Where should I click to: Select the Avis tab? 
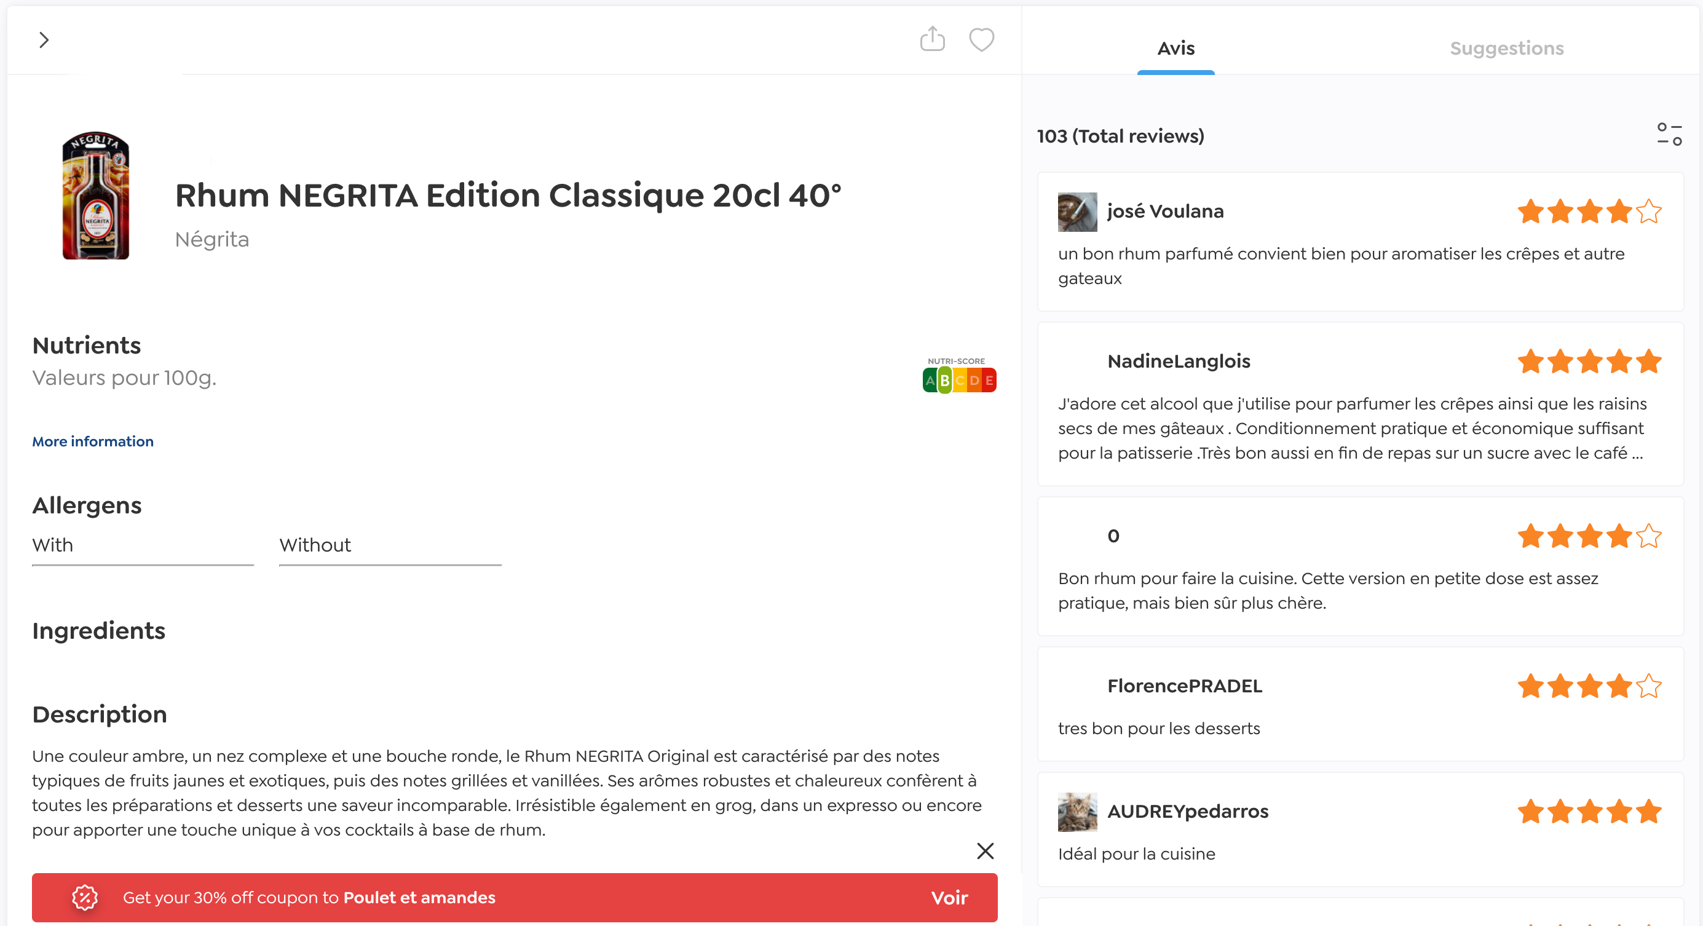tap(1176, 48)
